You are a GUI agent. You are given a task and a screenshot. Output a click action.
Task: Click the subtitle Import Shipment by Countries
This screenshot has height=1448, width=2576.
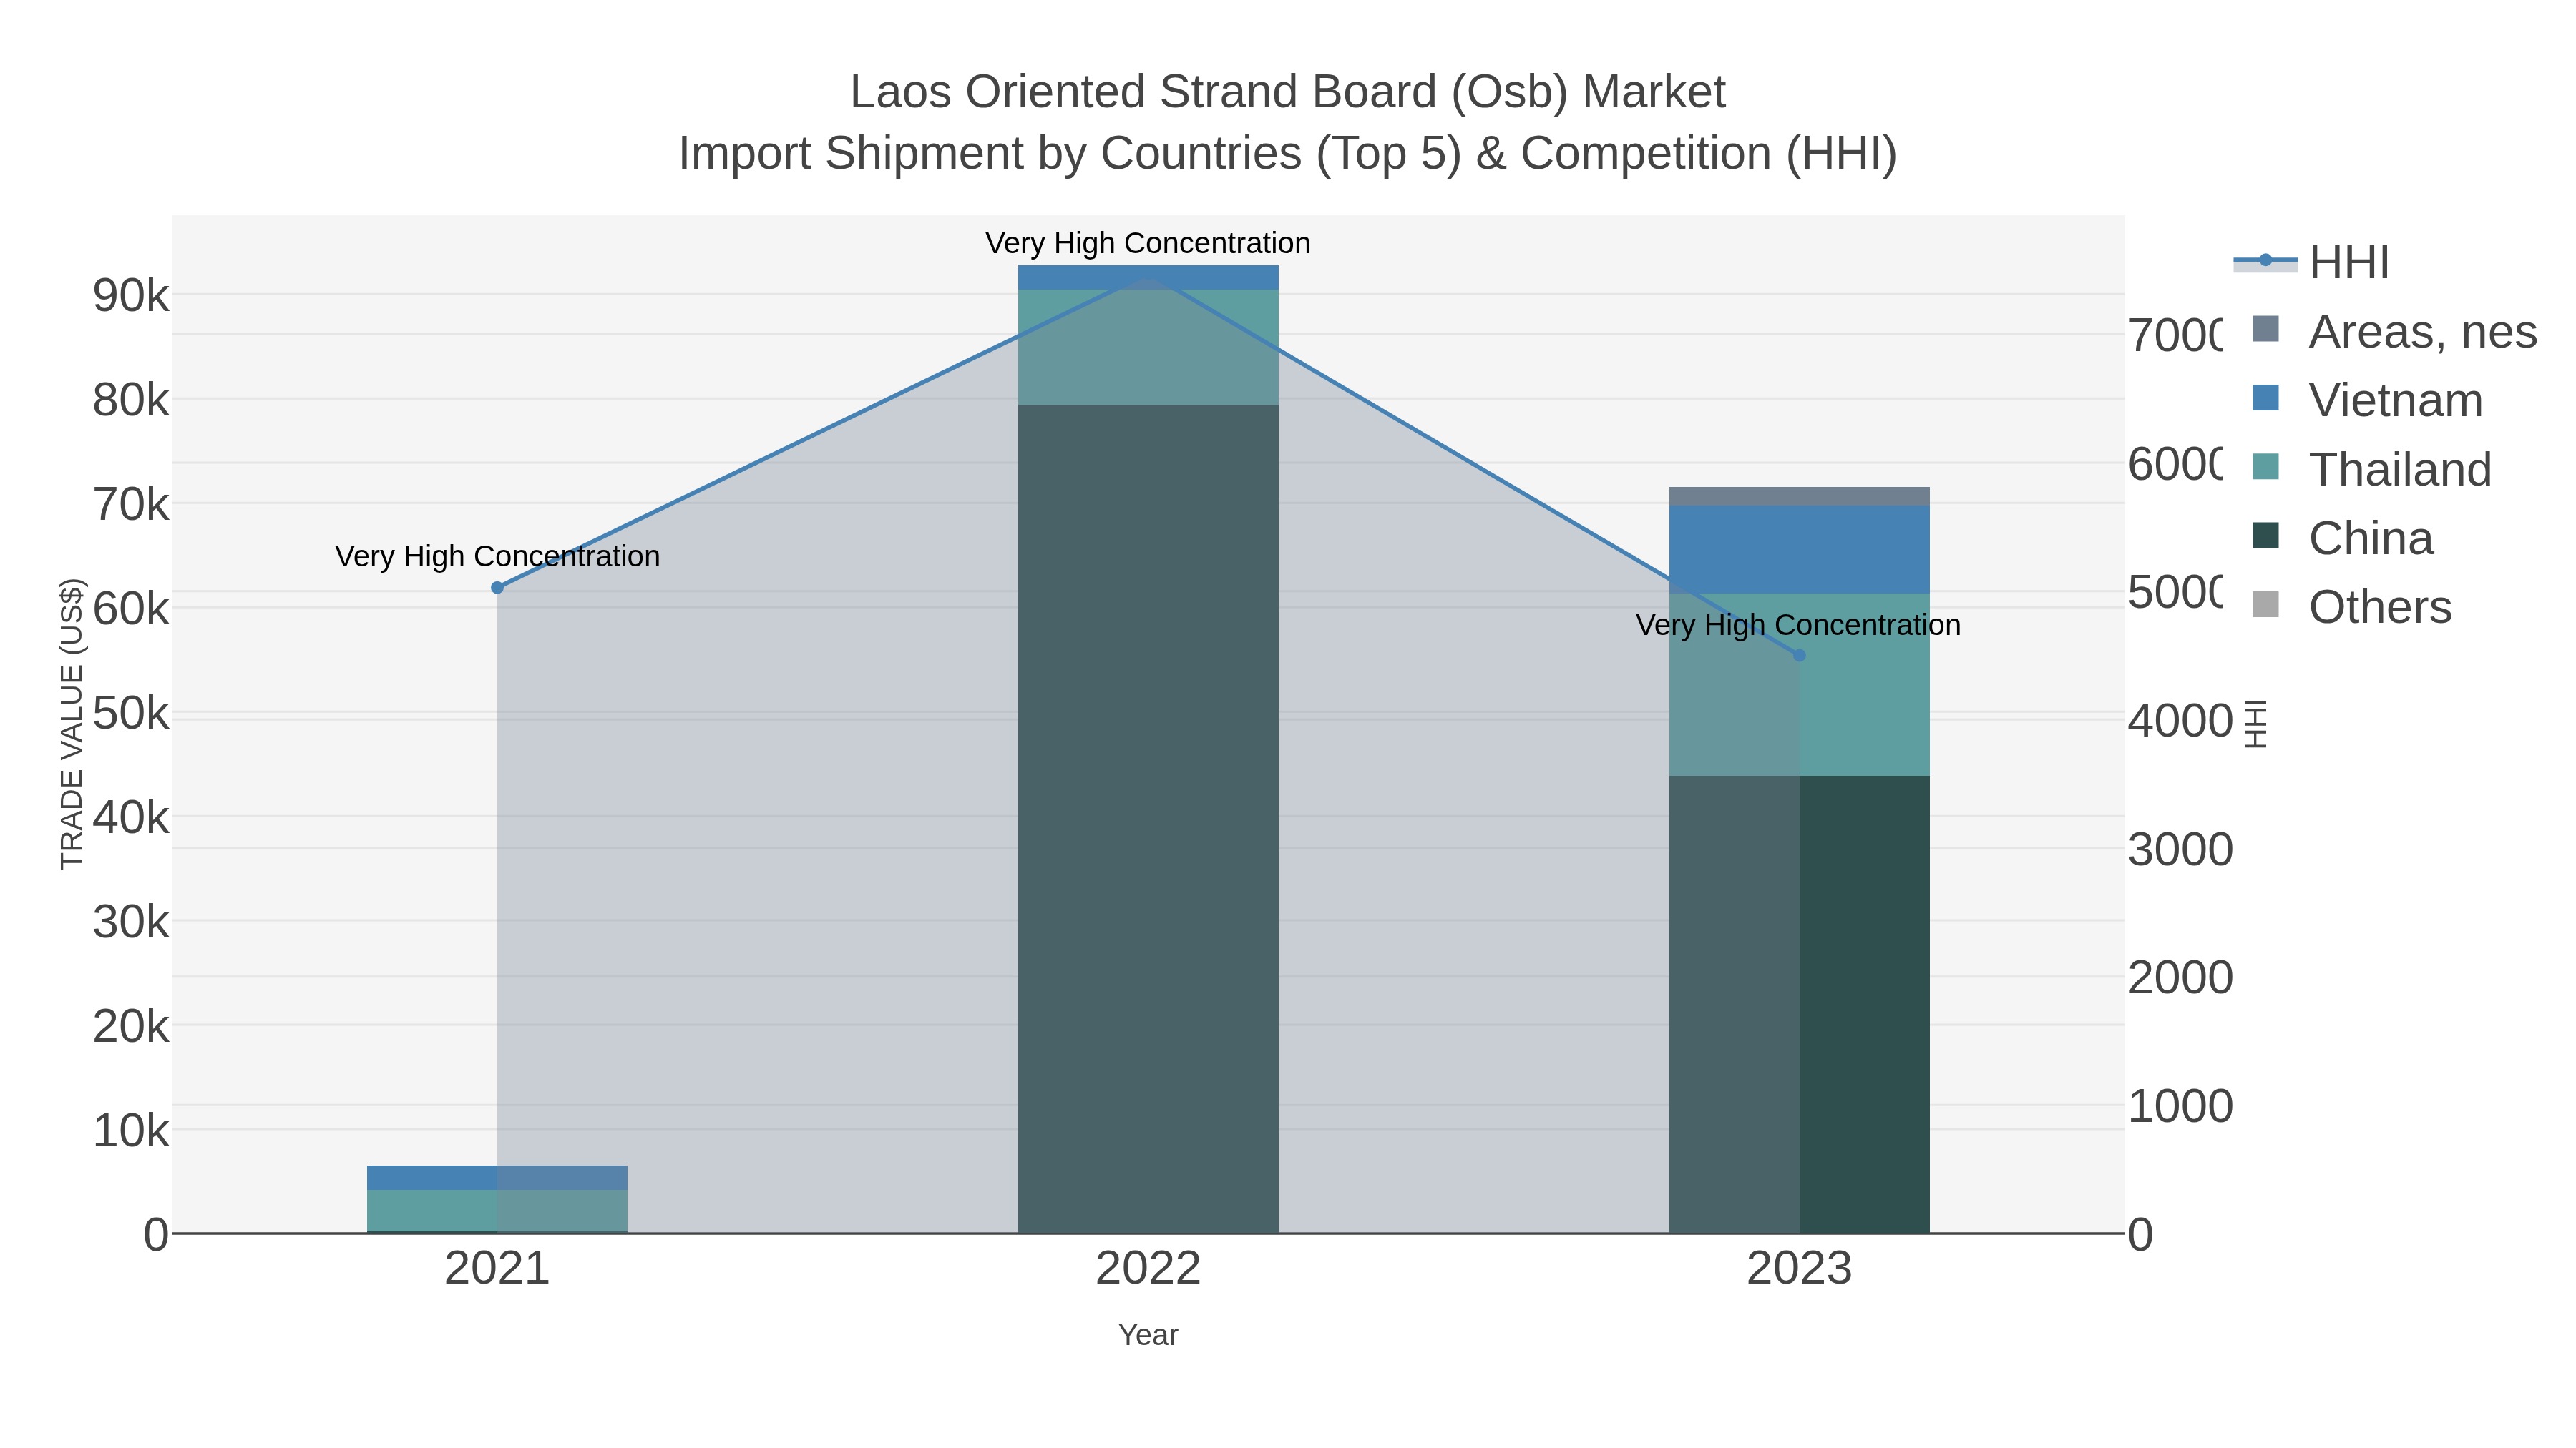coord(1288,154)
